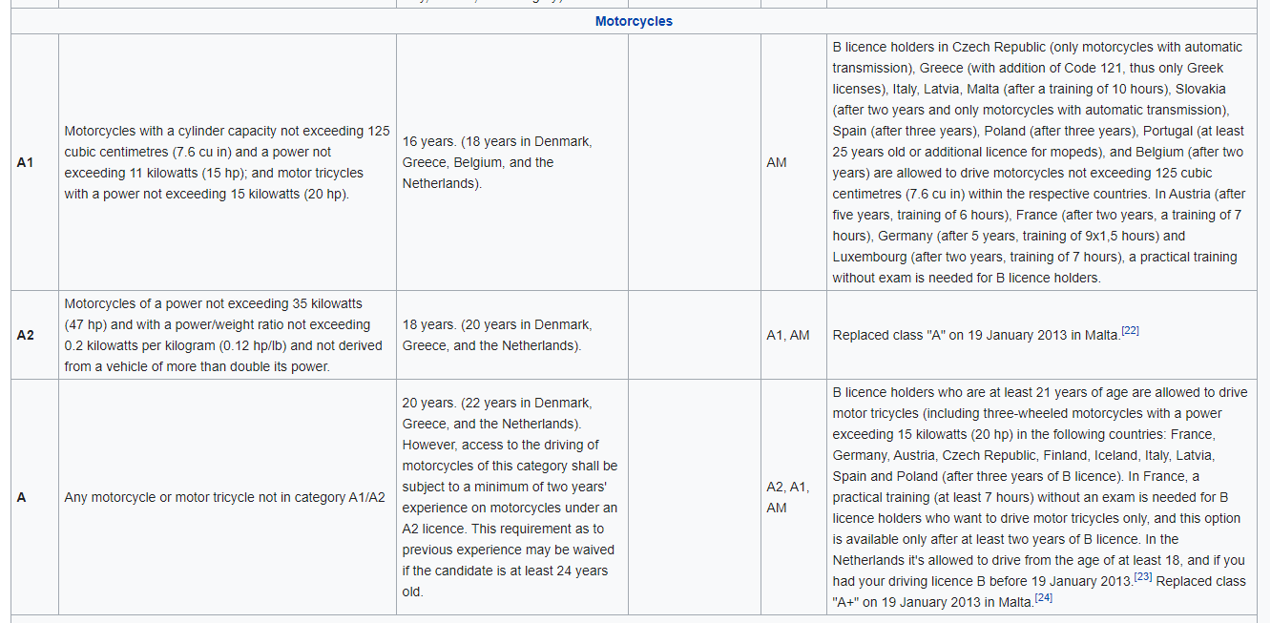Follow footnote reference 23
Image resolution: width=1271 pixels, height=623 pixels.
(x=1143, y=577)
